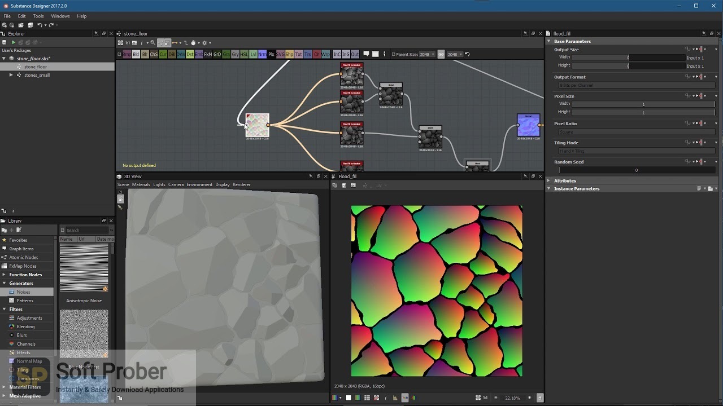Toggle link between parent size width and height
This screenshot has height=406, width=723.
[x=441, y=54]
